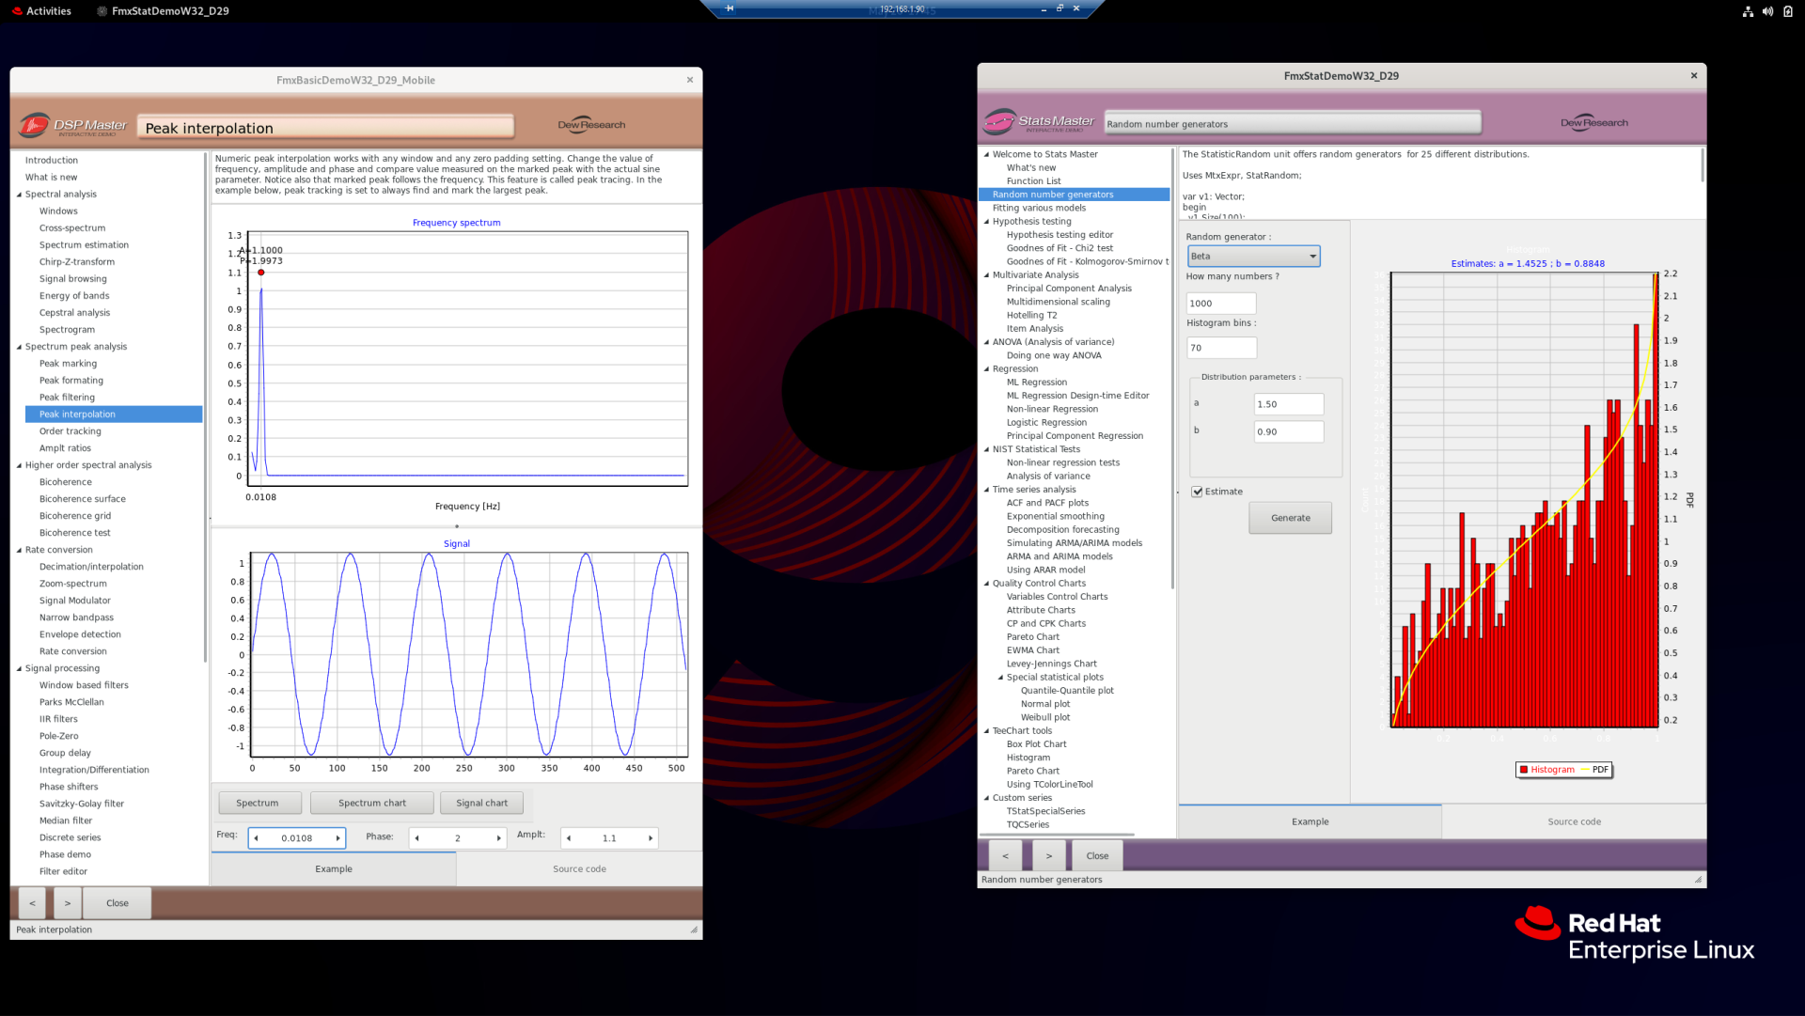The image size is (1805, 1016).
Task: Click the red peak marker on spectrum
Action: (x=261, y=273)
